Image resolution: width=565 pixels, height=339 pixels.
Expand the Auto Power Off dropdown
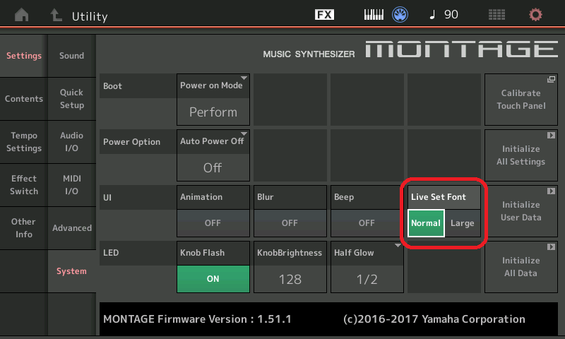coord(213,154)
